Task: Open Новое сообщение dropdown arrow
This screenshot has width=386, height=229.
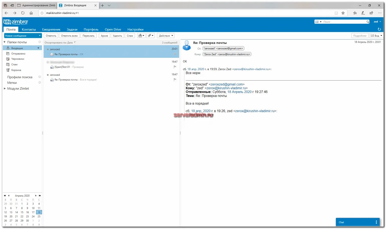Action: click(40, 36)
